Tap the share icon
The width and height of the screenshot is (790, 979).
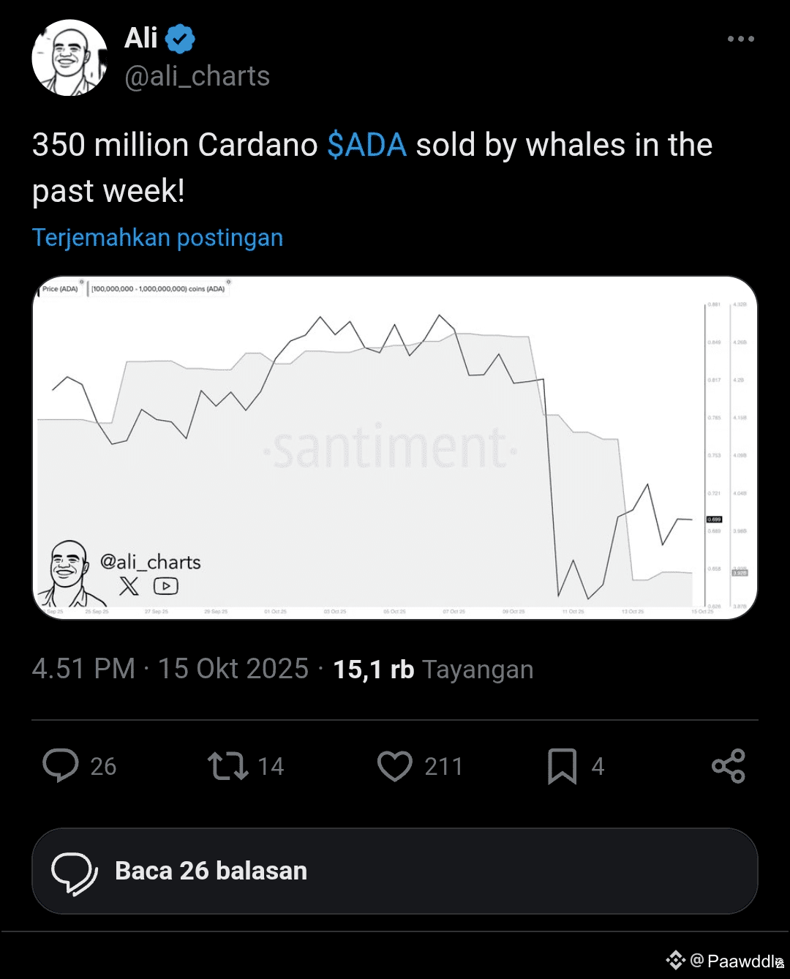(x=729, y=766)
